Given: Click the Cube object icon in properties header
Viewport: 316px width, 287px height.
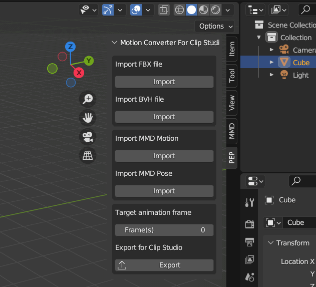Looking at the screenshot, I should coord(269,200).
